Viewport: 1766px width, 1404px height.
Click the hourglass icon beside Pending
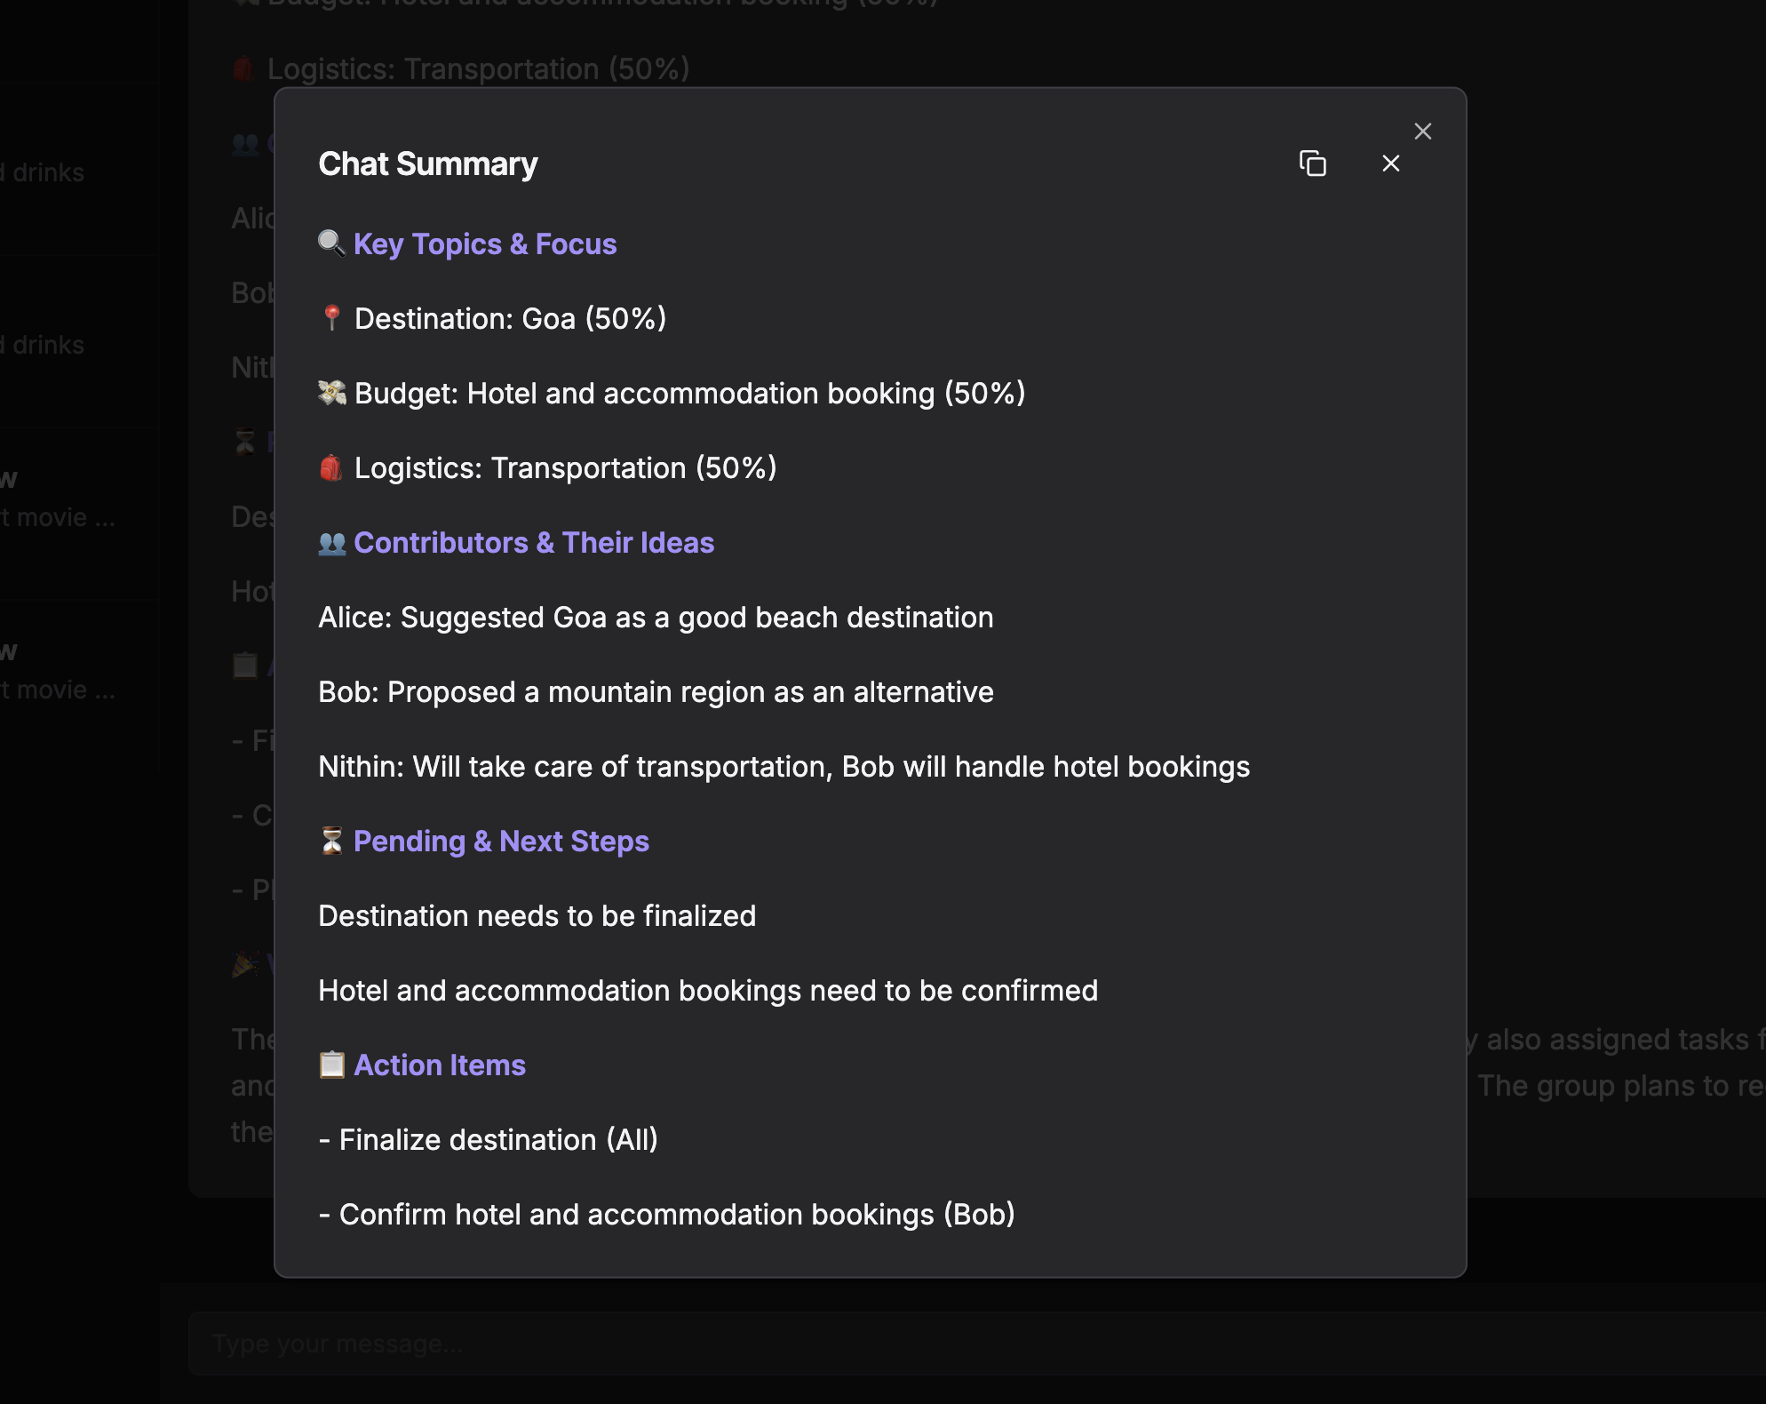click(331, 841)
